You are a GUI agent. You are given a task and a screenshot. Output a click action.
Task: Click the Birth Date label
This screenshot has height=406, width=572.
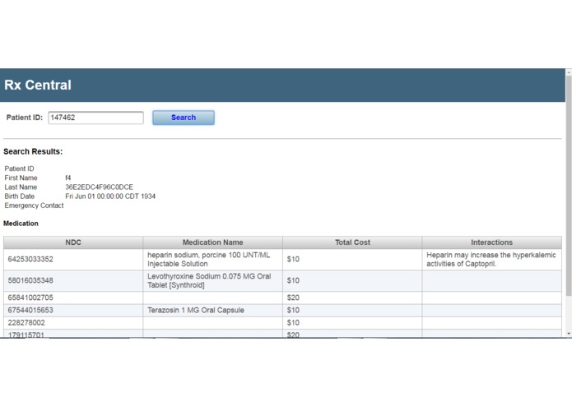point(19,196)
